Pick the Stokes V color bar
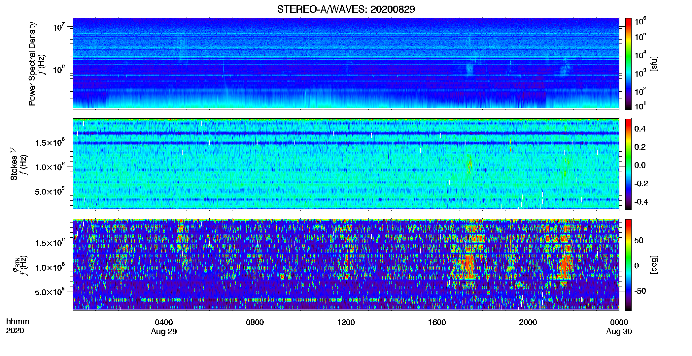692x356 pixels. pyautogui.click(x=628, y=164)
